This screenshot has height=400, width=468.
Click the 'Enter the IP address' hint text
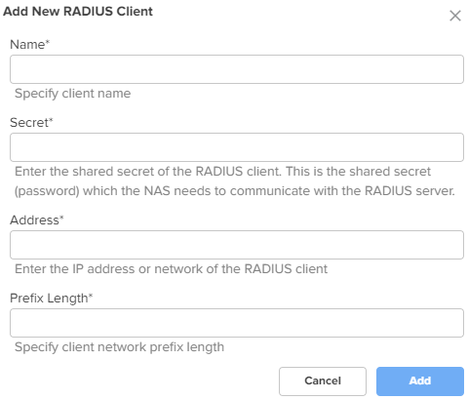[x=171, y=269]
